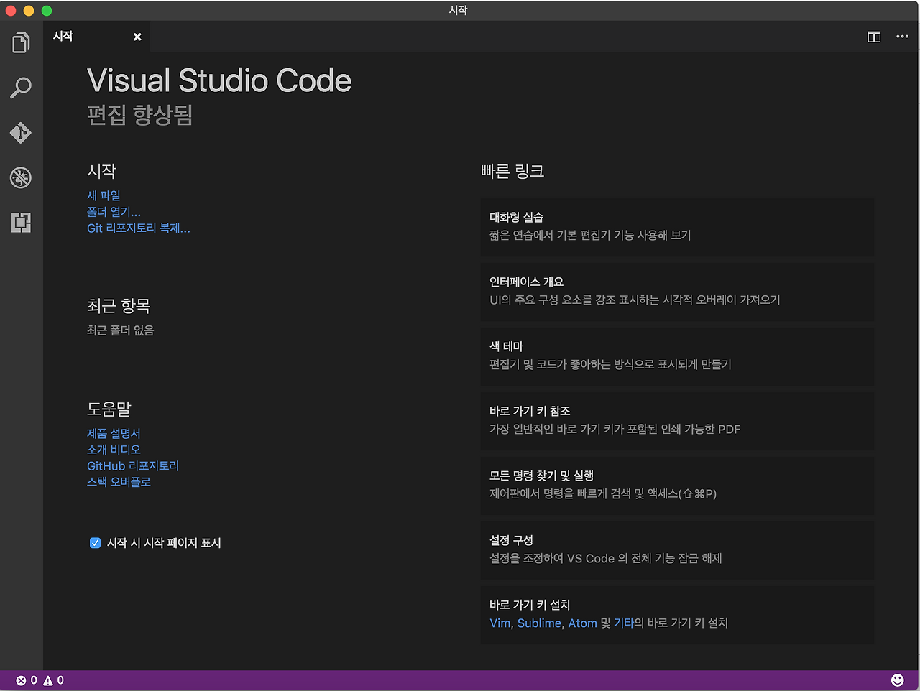Screen dimensions: 920x691
Task: Click the split editor icon
Action: point(873,37)
